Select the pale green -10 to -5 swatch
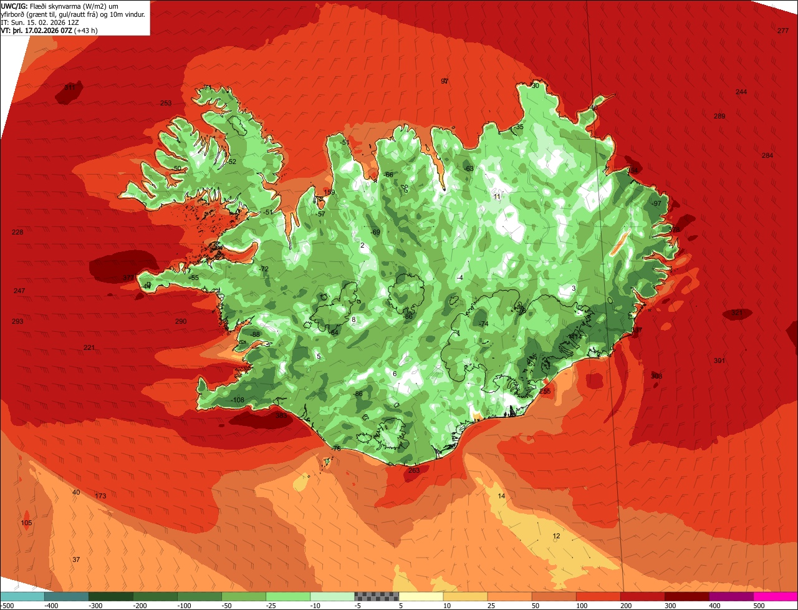 pos(332,596)
